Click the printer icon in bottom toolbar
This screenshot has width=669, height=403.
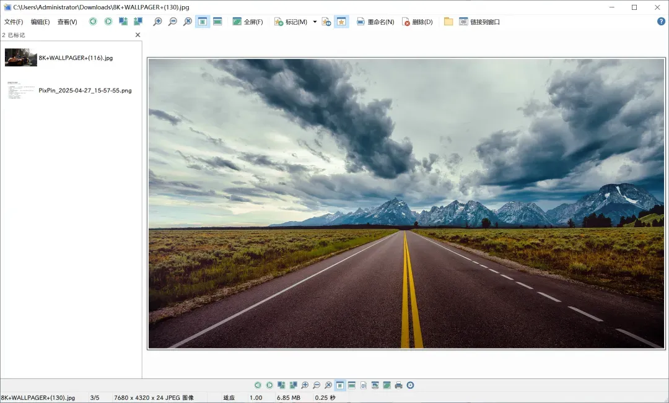pos(398,385)
